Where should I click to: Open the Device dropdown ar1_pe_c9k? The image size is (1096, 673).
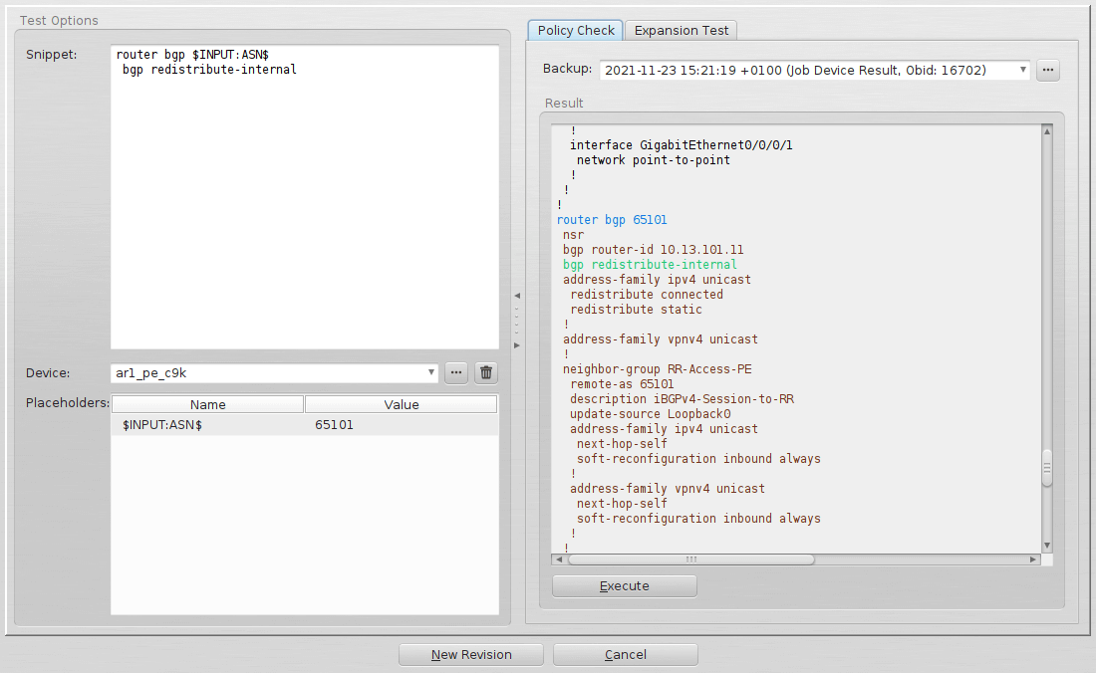[x=274, y=372]
